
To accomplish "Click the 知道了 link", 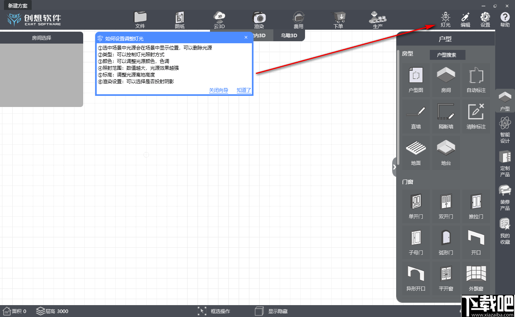I will [244, 90].
